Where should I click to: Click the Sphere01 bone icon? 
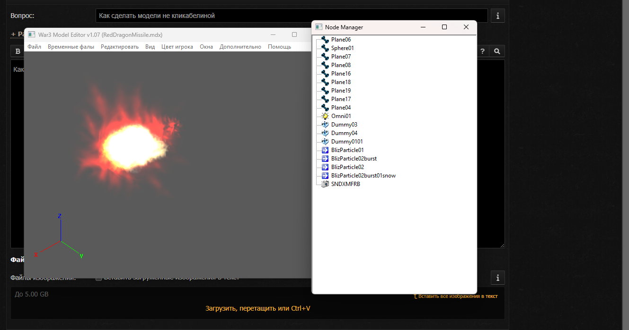pos(325,48)
